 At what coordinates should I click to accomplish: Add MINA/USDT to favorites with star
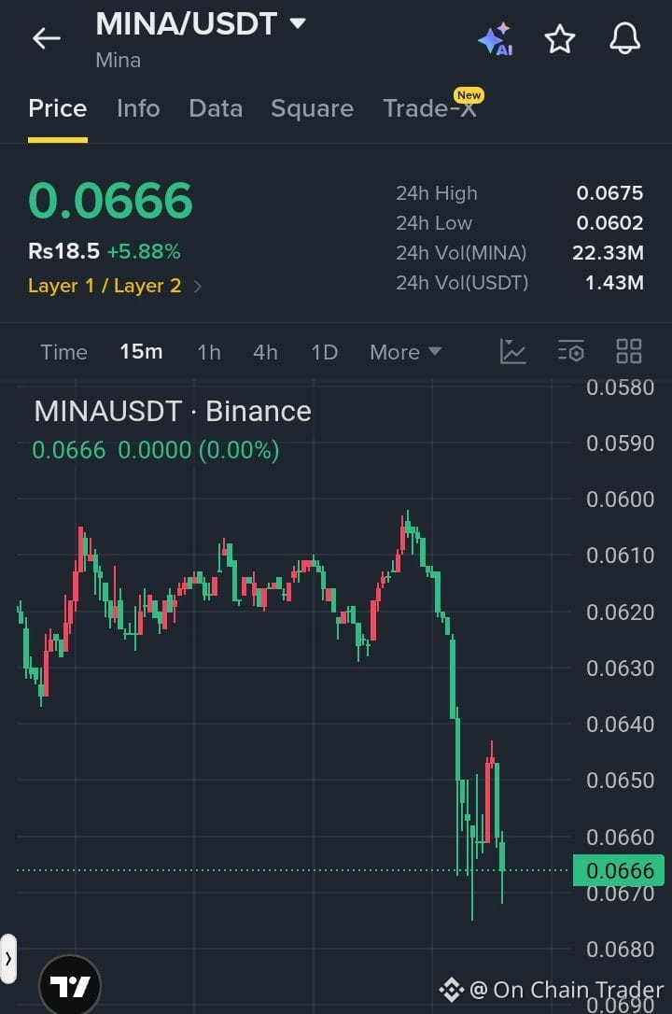click(560, 39)
